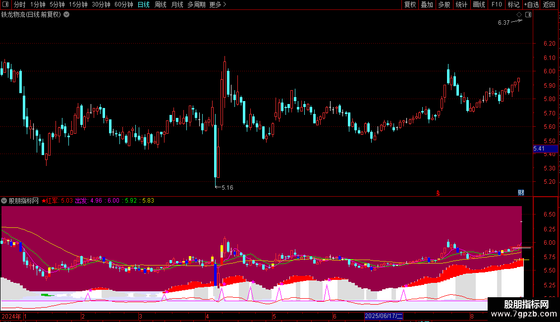Click the 6.50 indicator axis label
This screenshot has width=560, height=322.
tap(549, 215)
